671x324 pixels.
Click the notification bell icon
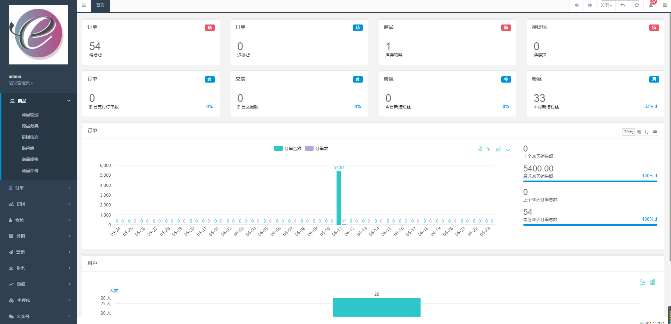click(651, 5)
